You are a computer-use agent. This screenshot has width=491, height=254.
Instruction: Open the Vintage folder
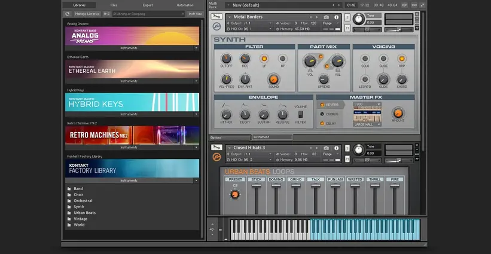click(81, 219)
